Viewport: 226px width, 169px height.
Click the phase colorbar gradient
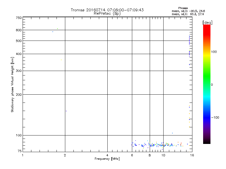click(x=207, y=84)
